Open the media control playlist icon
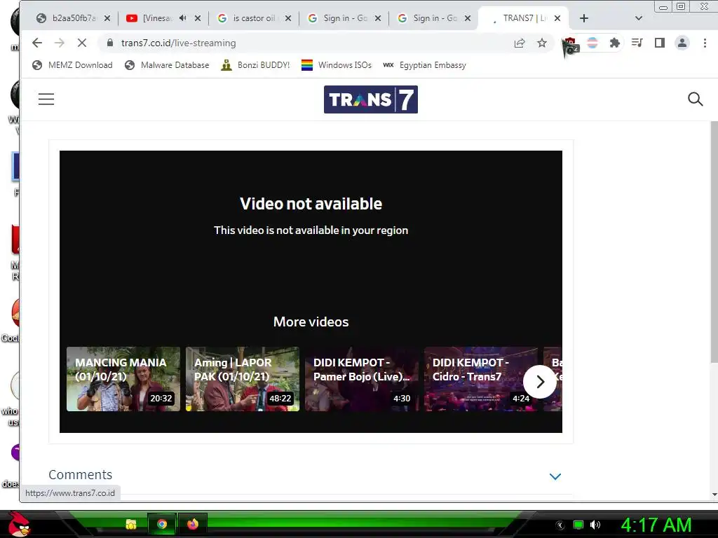 point(637,43)
